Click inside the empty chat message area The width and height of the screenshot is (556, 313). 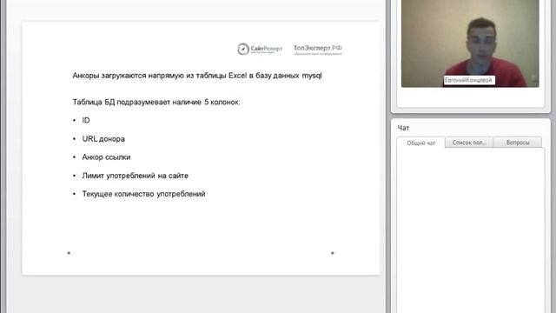click(471, 230)
